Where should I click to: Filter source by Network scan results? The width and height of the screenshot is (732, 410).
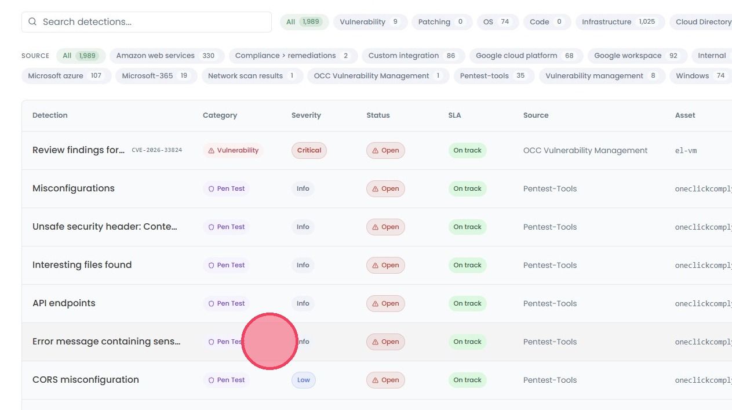tap(252, 76)
